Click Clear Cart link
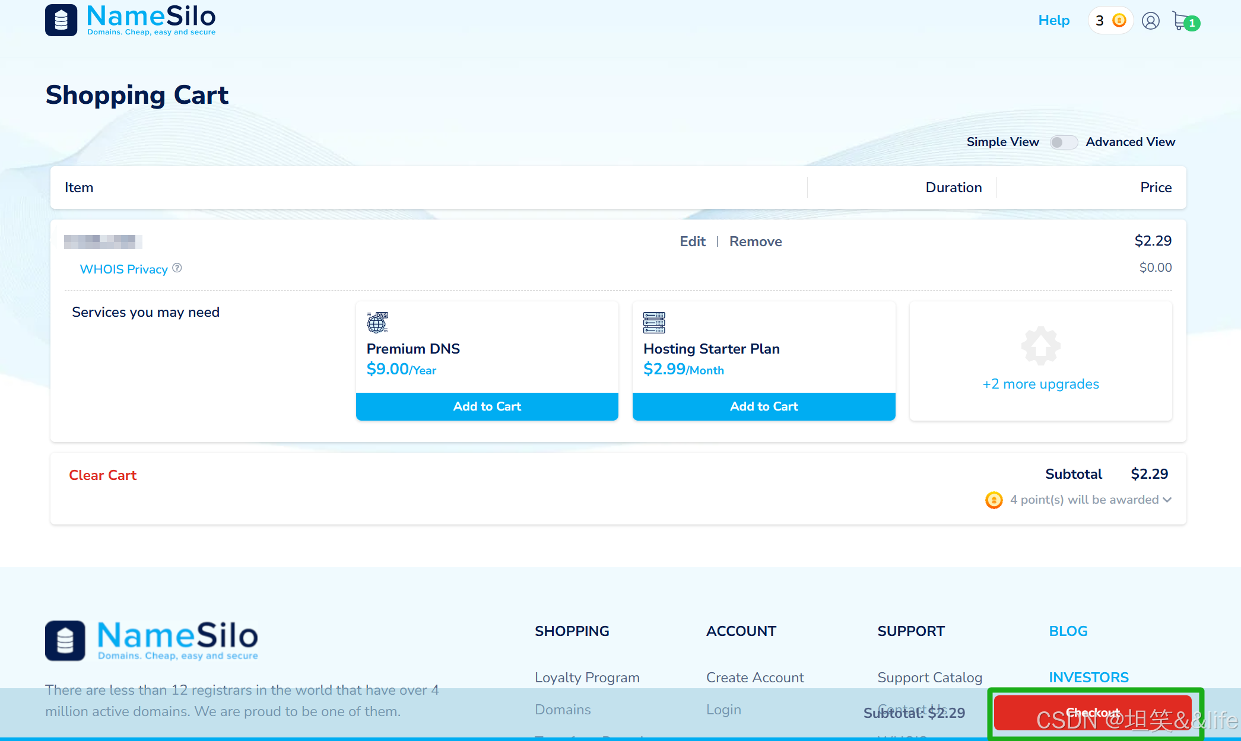1241x741 pixels. [103, 475]
